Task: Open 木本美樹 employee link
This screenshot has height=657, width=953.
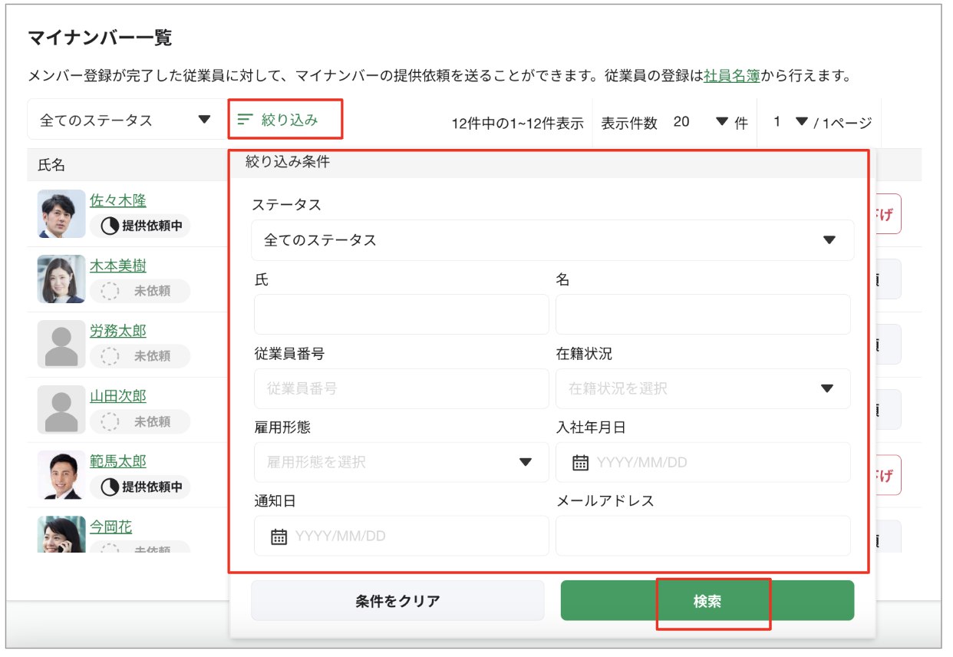Action: (118, 266)
